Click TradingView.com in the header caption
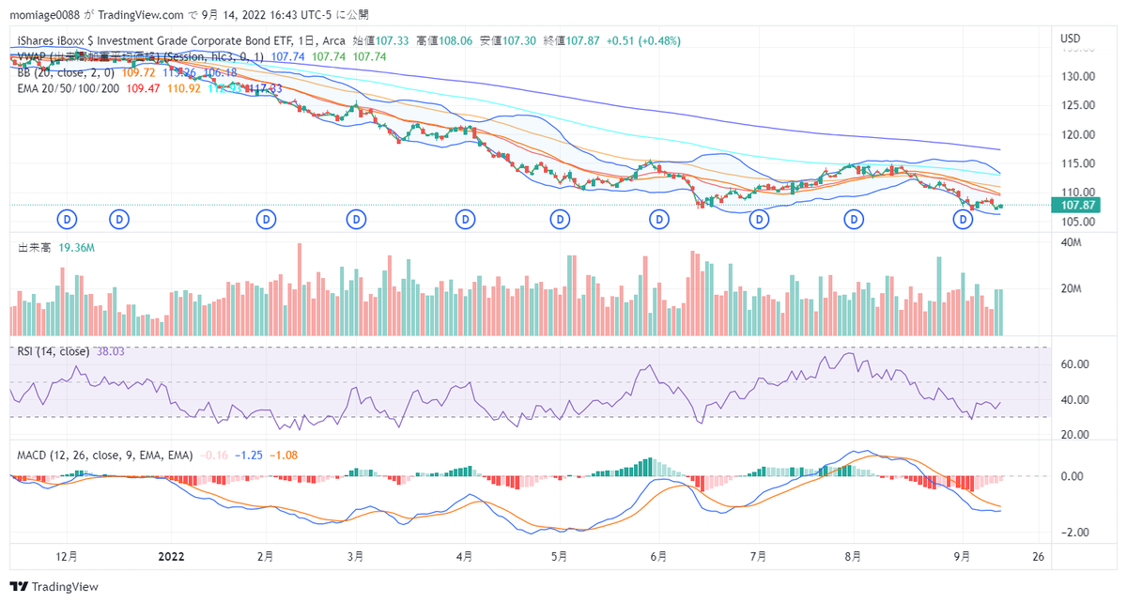 pos(141,15)
